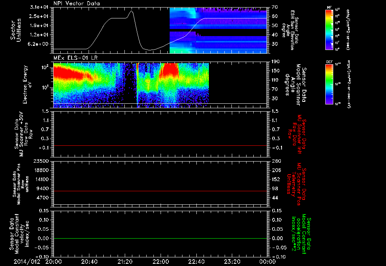
Task: Click the 'Sector Unitless' axis title
Action: [16, 30]
